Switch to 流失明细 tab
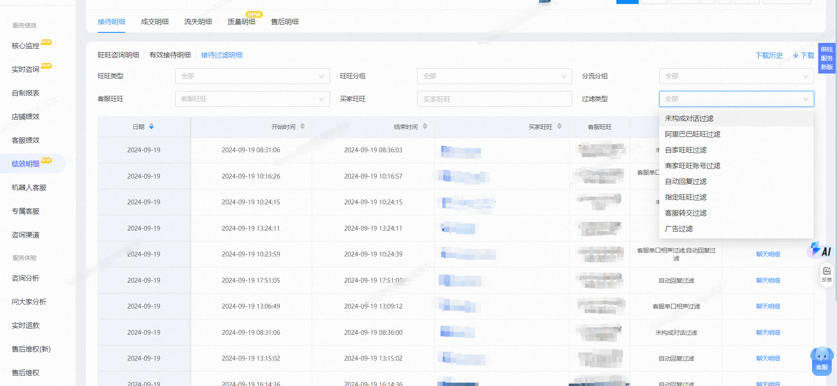The width and height of the screenshot is (837, 386). [198, 22]
